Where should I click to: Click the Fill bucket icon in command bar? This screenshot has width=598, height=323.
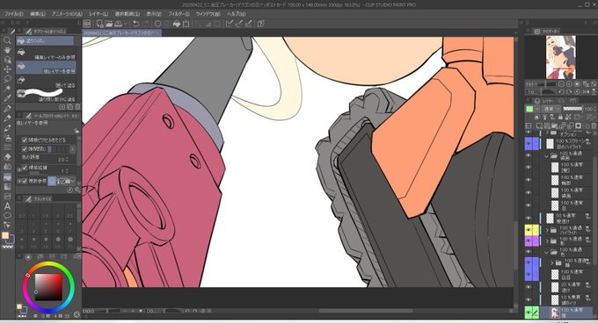click(176, 24)
